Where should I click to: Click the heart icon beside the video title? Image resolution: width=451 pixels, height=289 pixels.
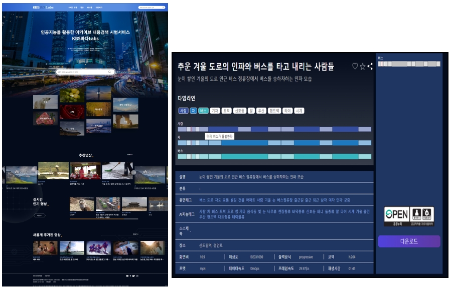point(355,67)
